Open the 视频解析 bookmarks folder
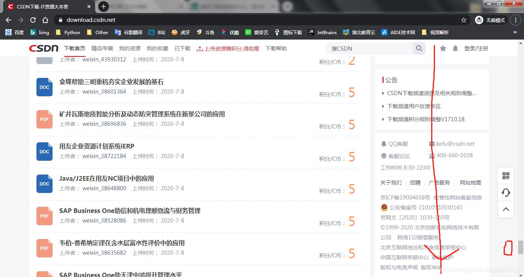 tap(435, 33)
